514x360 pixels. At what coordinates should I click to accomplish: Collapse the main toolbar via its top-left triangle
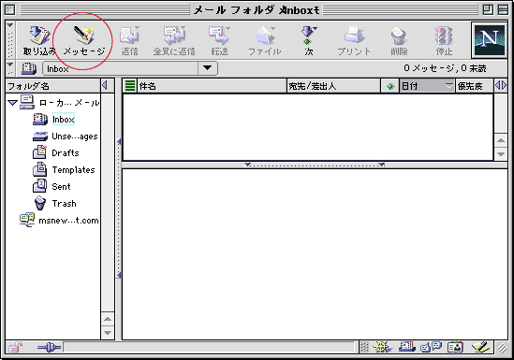[x=10, y=25]
